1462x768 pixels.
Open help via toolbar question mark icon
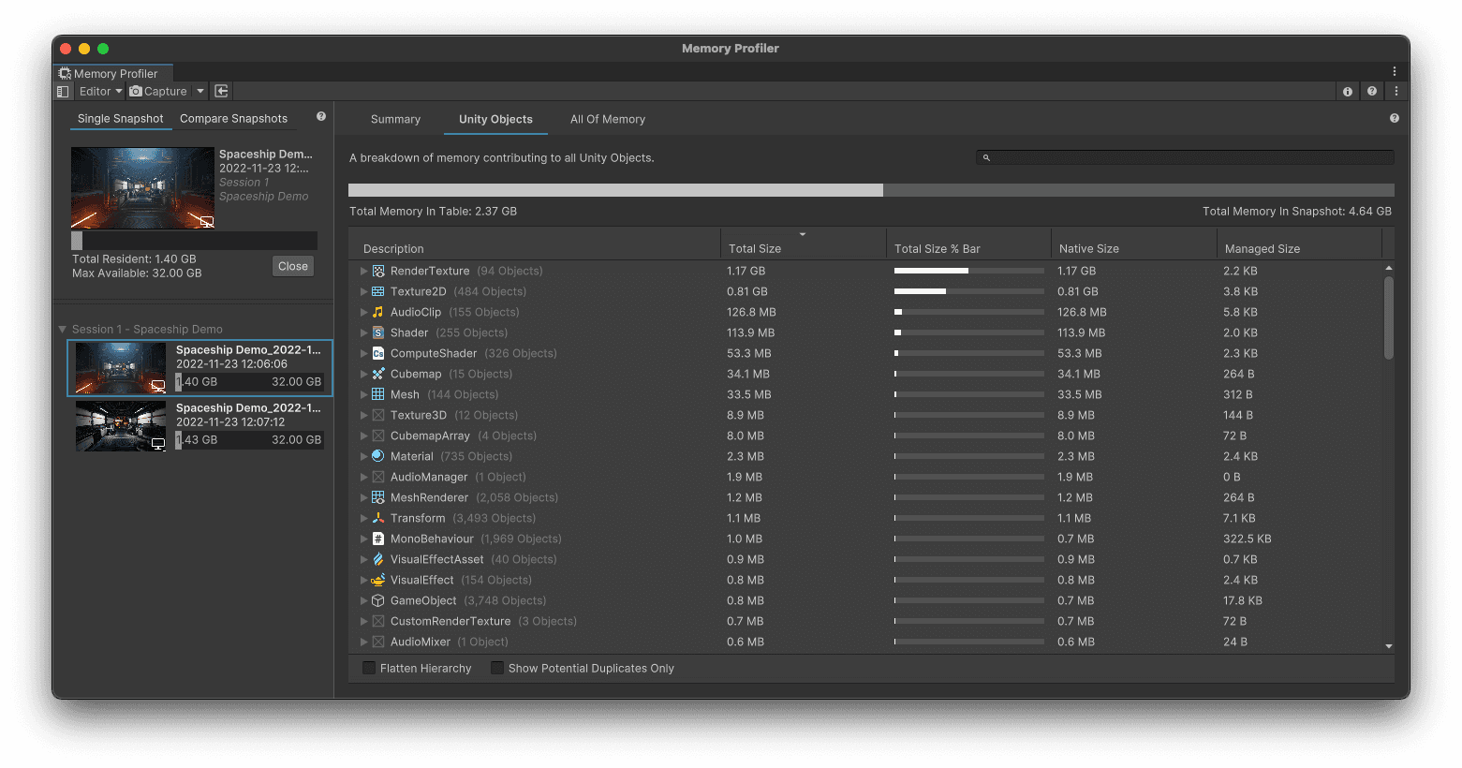pyautogui.click(x=1372, y=91)
